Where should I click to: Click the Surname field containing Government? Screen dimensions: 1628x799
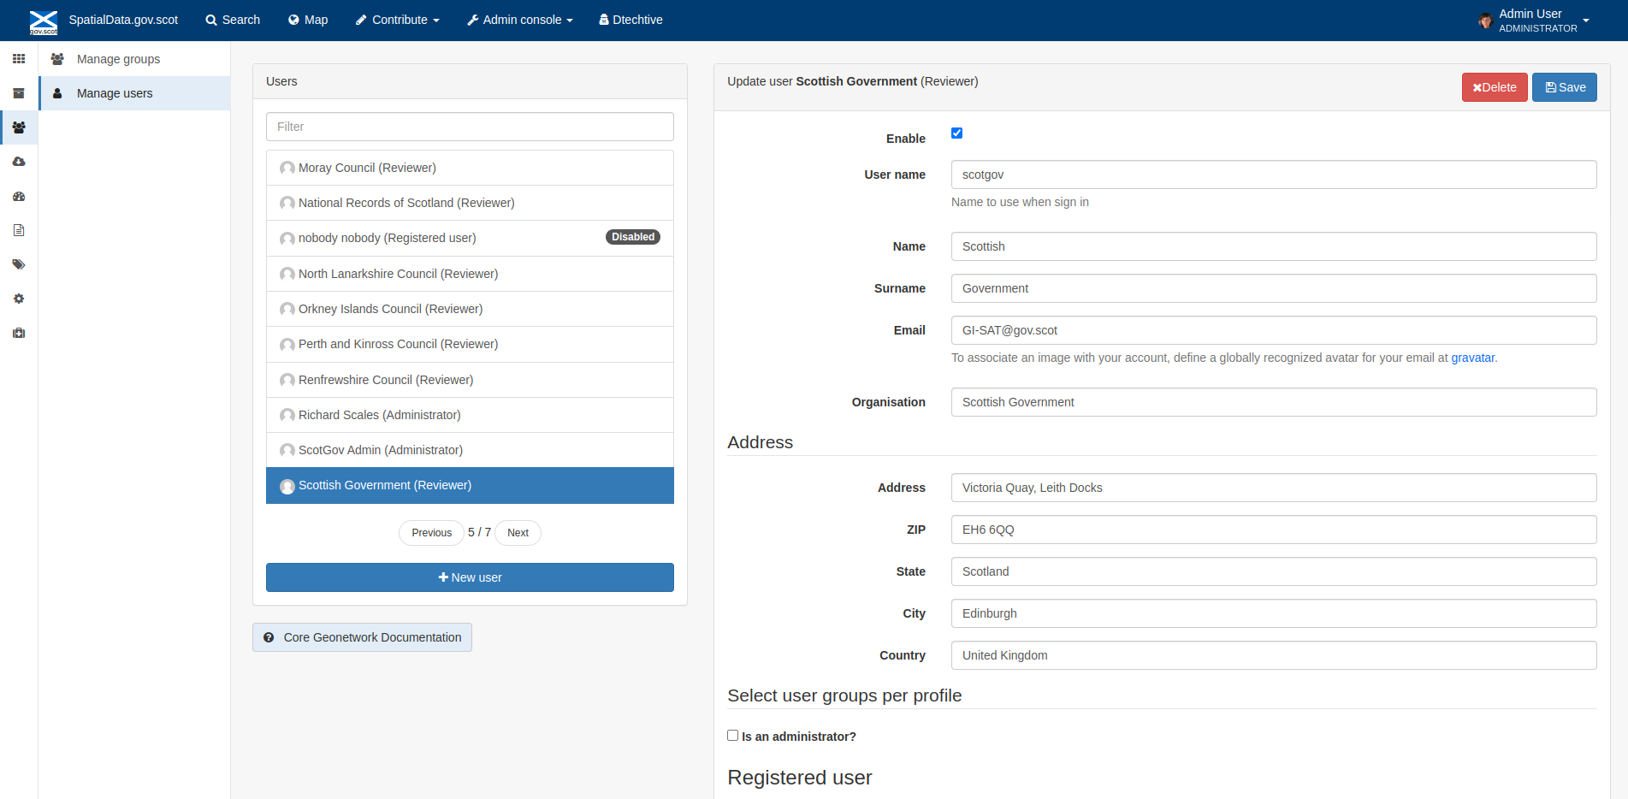[x=1274, y=288]
